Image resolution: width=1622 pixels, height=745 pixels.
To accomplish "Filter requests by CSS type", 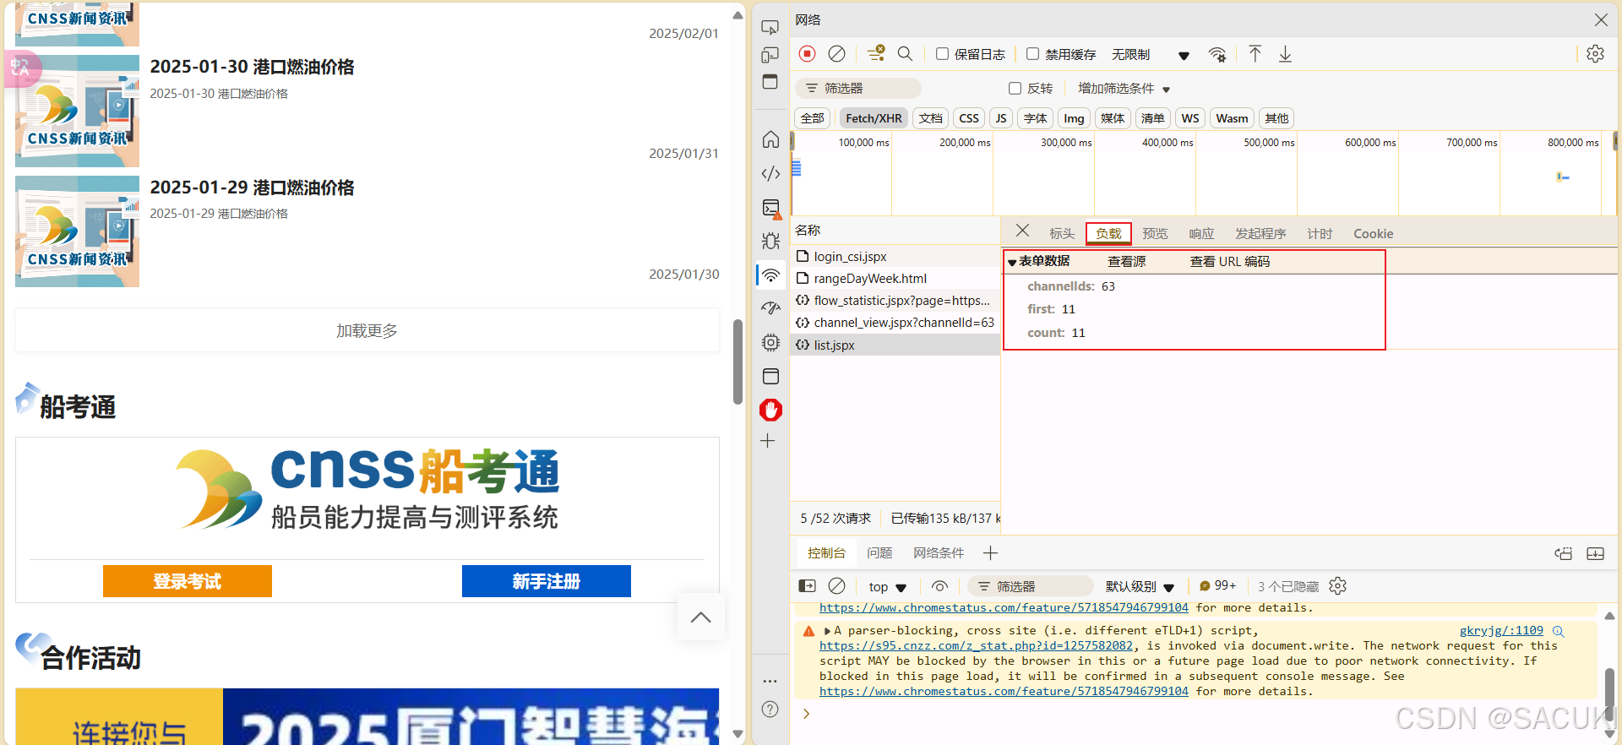I will pos(969,118).
